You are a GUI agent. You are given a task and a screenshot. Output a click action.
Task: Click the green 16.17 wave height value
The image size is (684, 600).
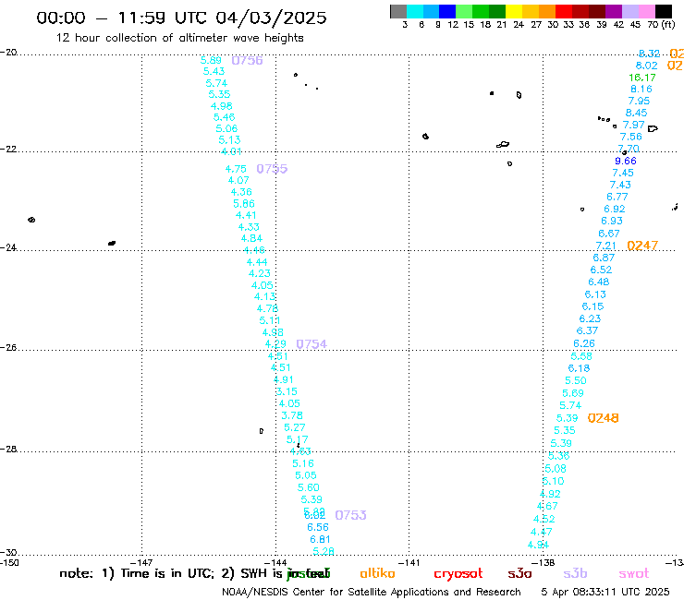click(x=642, y=78)
